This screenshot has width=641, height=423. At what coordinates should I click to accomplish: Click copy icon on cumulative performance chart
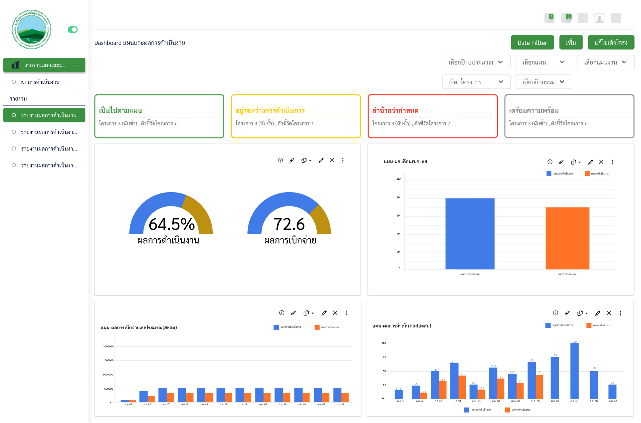coord(580,313)
